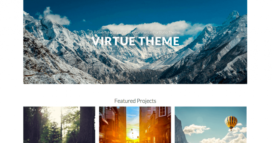Open the forest project thumbnail
The width and height of the screenshot is (274, 143).
pos(59,125)
